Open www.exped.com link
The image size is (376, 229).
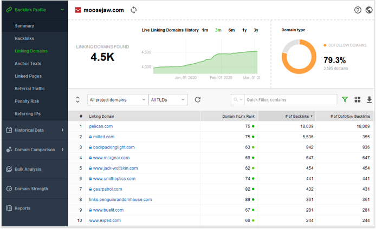pyautogui.click(x=105, y=220)
